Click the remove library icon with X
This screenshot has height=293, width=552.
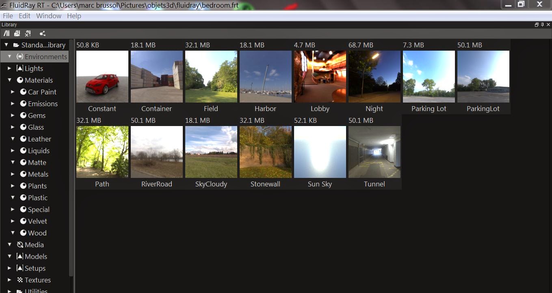(28, 33)
